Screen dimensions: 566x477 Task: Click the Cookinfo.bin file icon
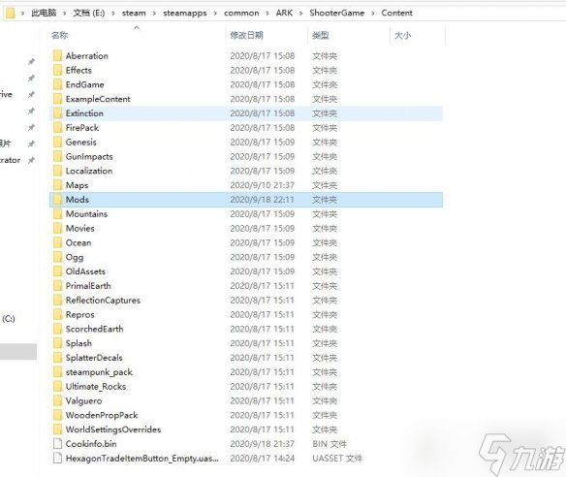point(57,443)
